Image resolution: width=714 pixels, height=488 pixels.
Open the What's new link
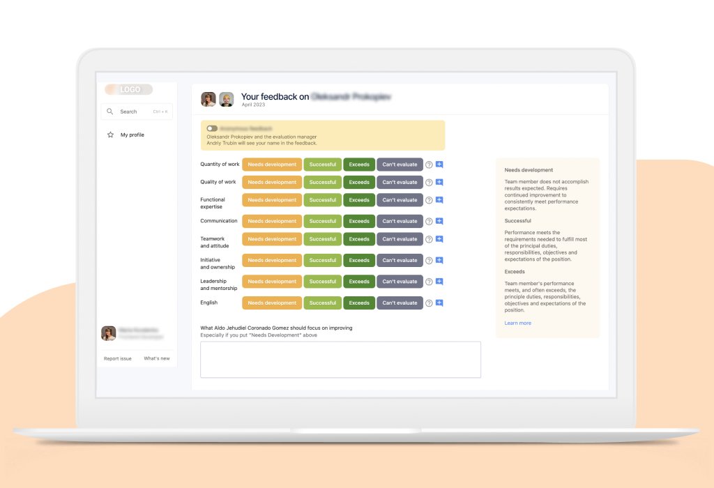tap(157, 359)
